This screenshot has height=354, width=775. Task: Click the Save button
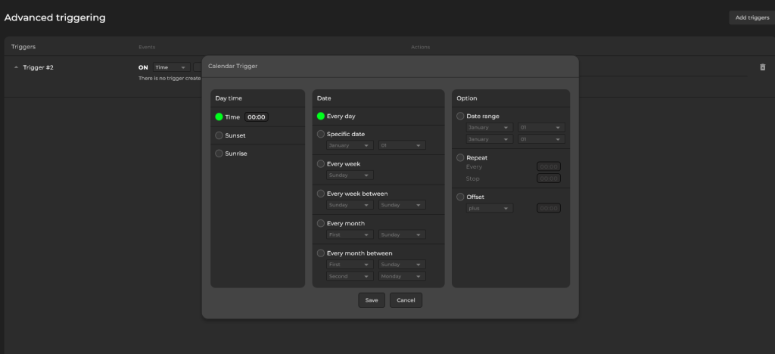tap(371, 300)
